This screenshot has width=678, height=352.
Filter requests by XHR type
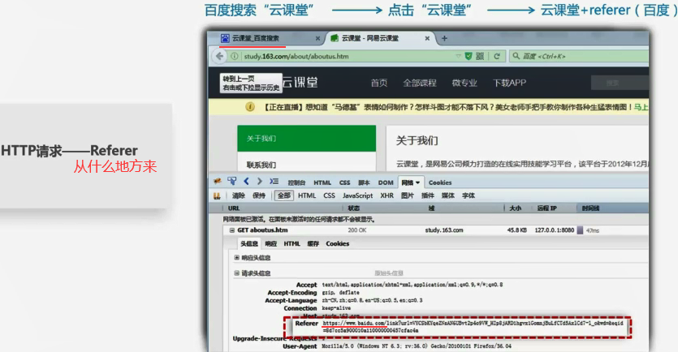[x=387, y=195]
